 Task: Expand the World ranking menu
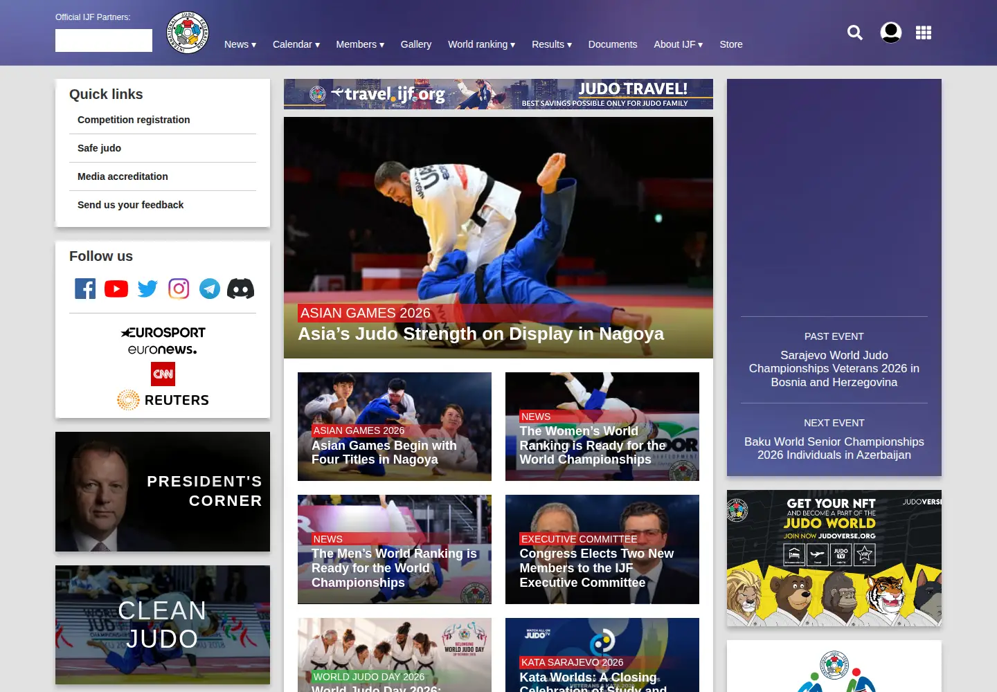click(x=482, y=44)
